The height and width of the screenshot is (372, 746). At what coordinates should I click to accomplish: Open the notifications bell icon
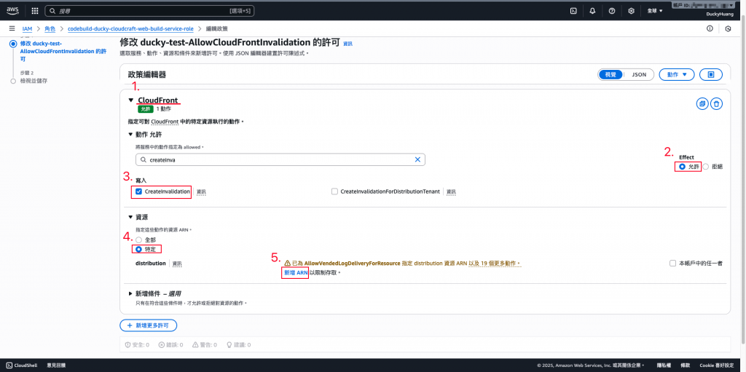click(x=592, y=10)
